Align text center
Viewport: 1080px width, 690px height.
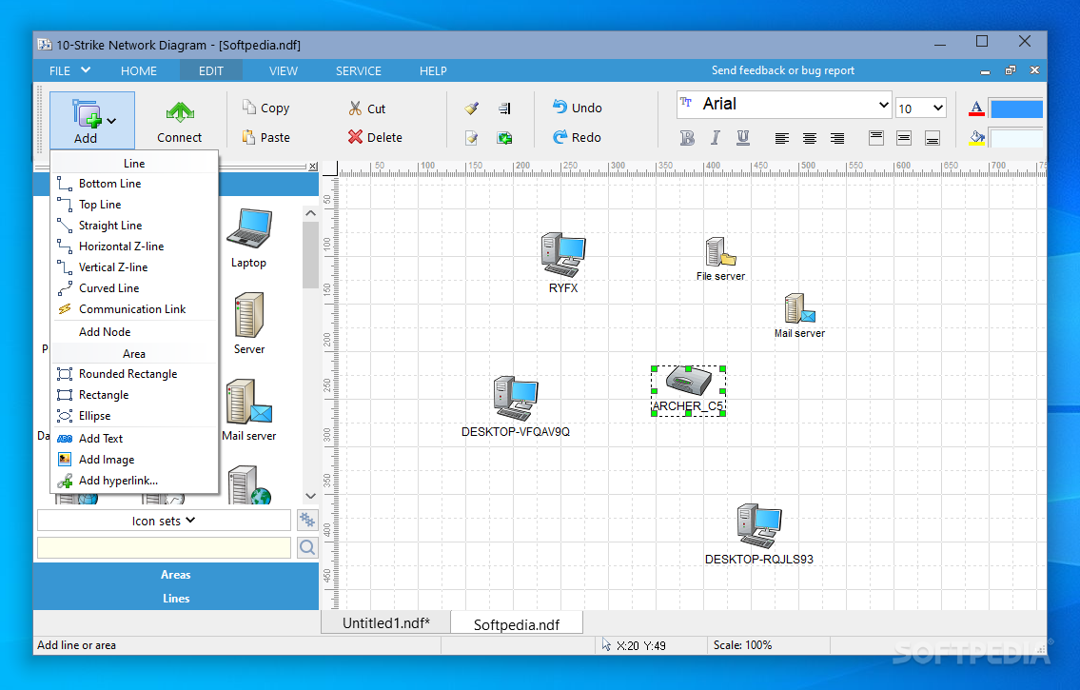810,138
